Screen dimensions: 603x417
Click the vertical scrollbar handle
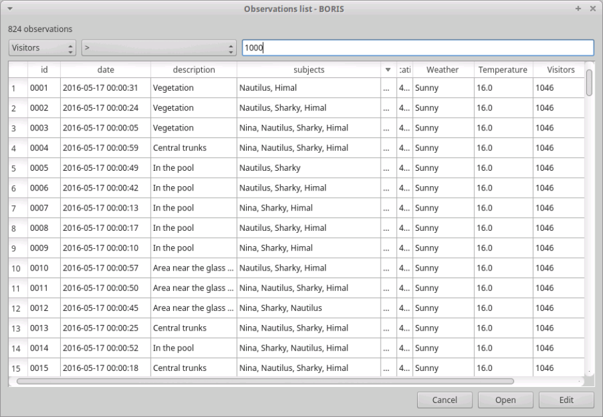click(x=589, y=83)
